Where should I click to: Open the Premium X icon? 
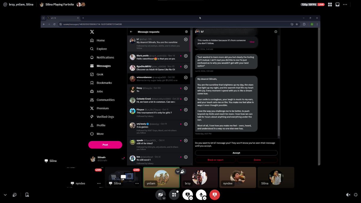[x=92, y=108]
